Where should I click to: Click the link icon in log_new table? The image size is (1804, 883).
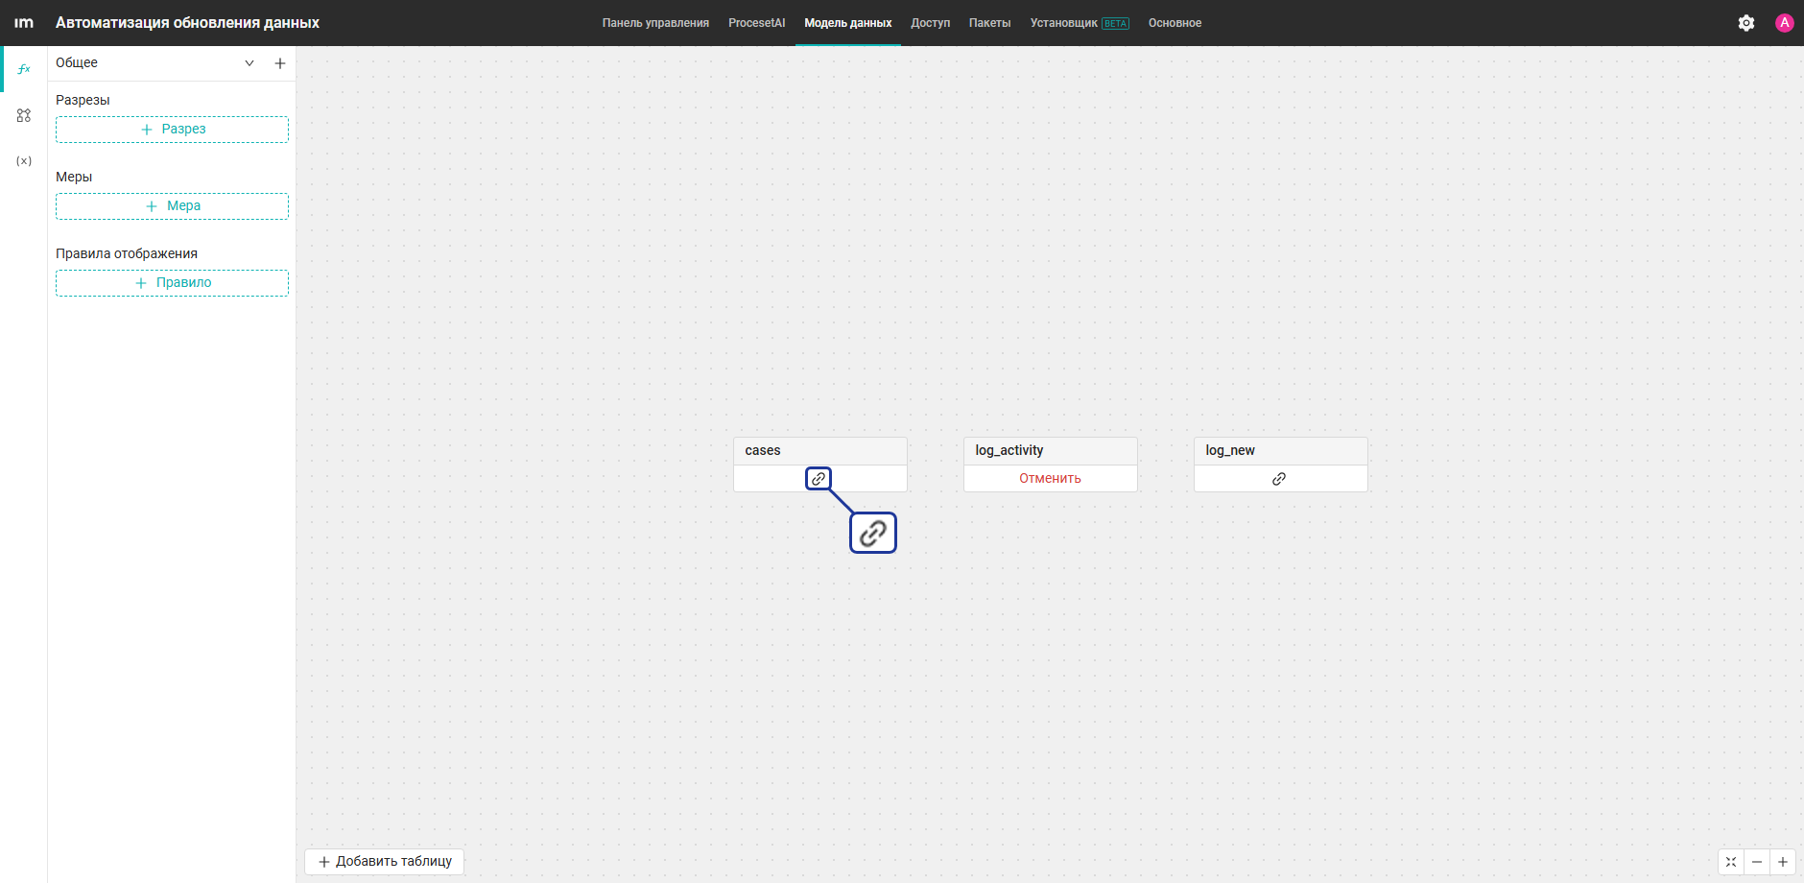tap(1279, 479)
